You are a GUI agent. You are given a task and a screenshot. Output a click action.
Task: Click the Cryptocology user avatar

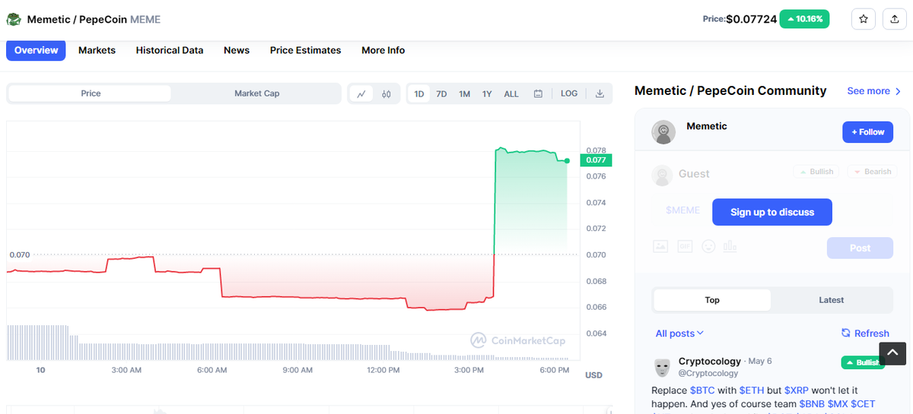click(662, 368)
